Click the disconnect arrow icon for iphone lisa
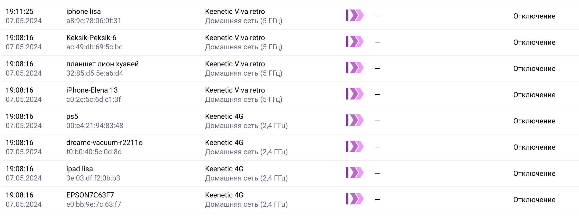 click(355, 15)
